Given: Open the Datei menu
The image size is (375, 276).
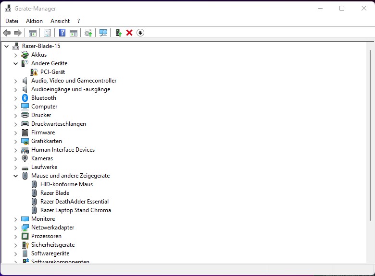Looking at the screenshot, I should click(12, 21).
